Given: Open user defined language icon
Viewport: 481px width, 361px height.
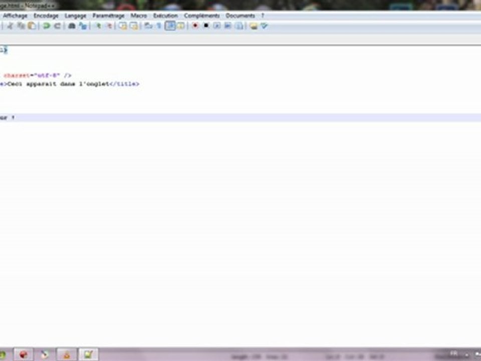Looking at the screenshot, I should 181,26.
